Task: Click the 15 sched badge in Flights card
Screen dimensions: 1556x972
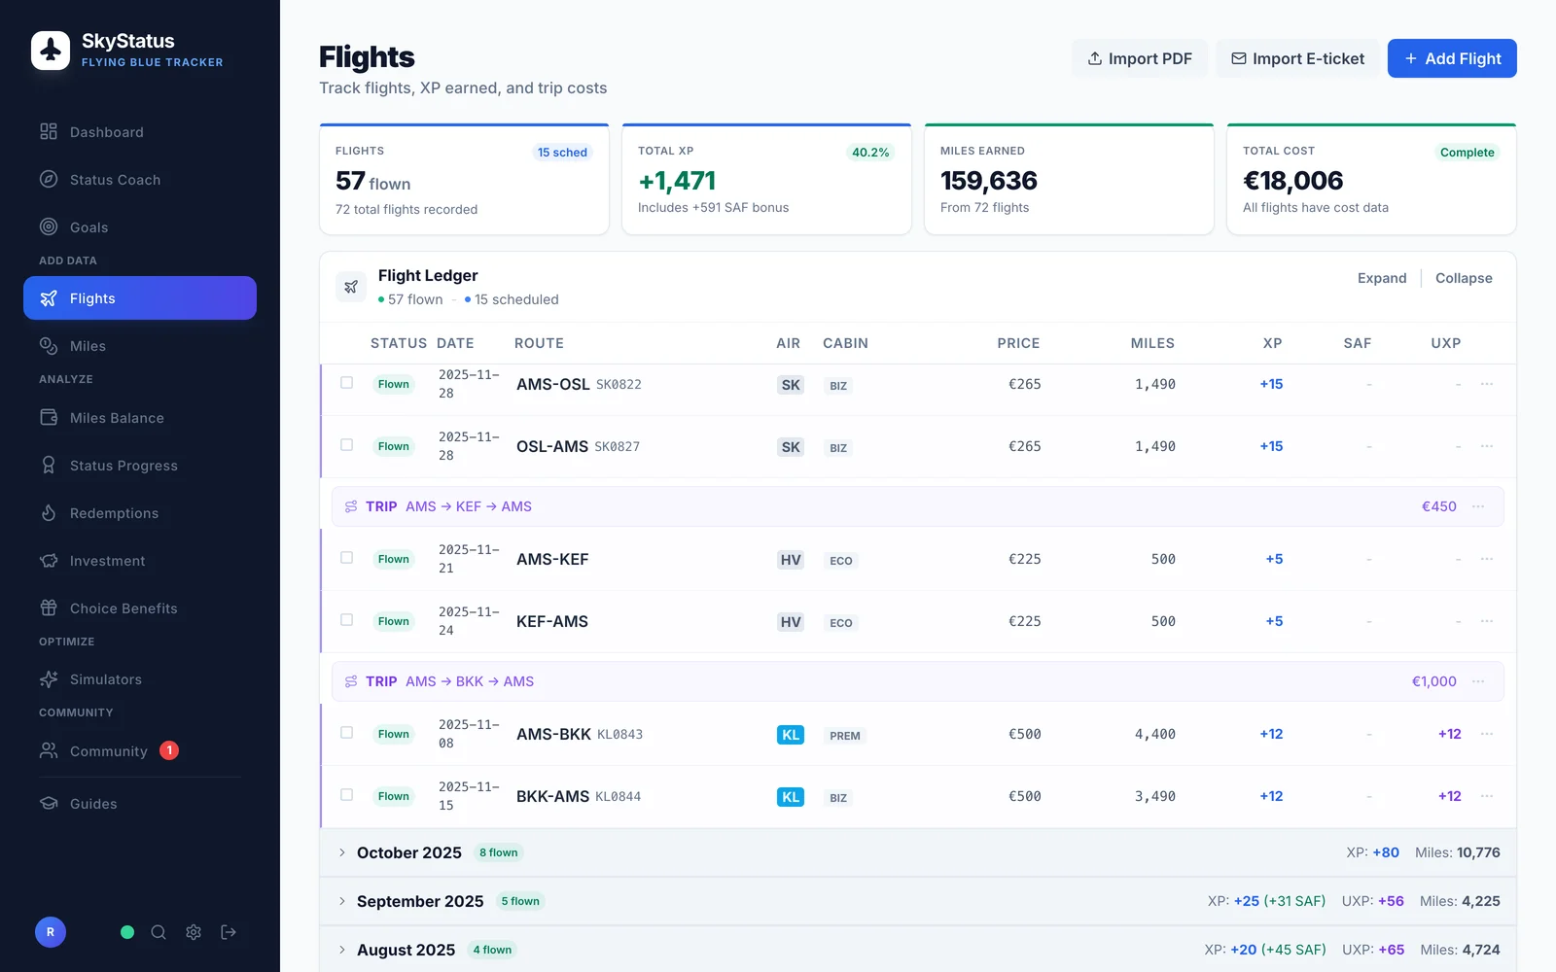Action: (562, 153)
